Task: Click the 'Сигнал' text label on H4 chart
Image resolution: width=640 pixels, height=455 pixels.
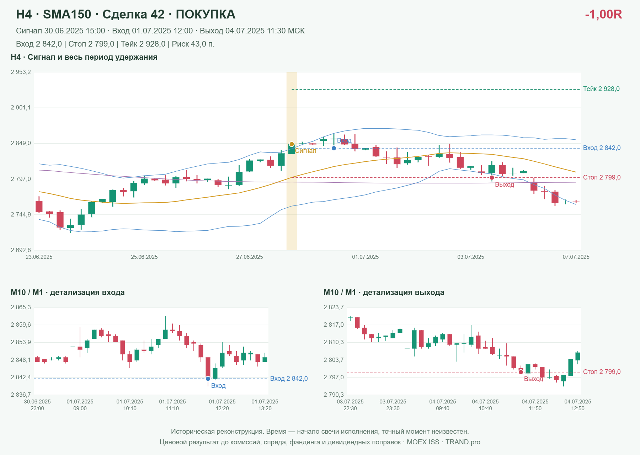Action: 306,151
